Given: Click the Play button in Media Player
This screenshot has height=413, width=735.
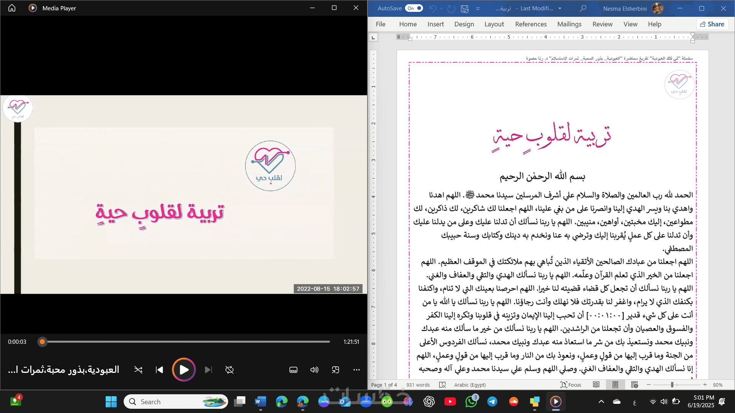Looking at the screenshot, I should click(184, 370).
